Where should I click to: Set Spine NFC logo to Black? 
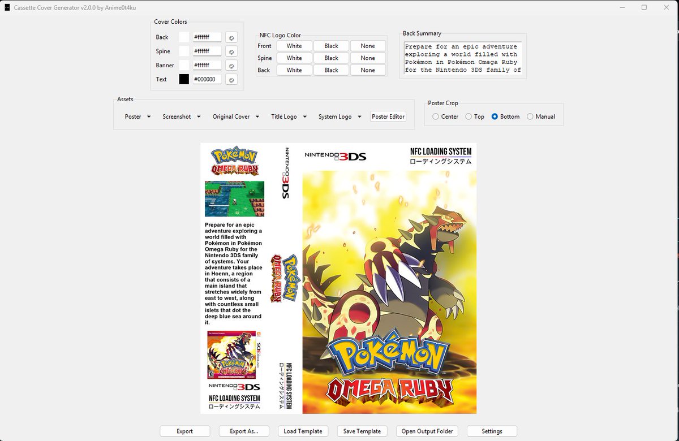click(331, 58)
